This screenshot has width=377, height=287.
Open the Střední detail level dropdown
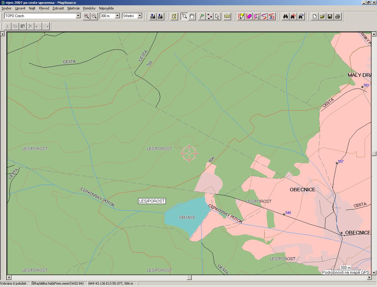[140, 16]
